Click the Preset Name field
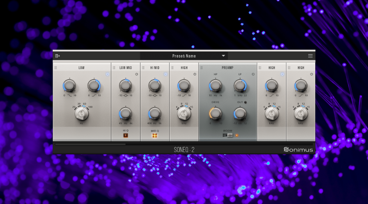Viewport: 368px width, 204px height. click(184, 56)
